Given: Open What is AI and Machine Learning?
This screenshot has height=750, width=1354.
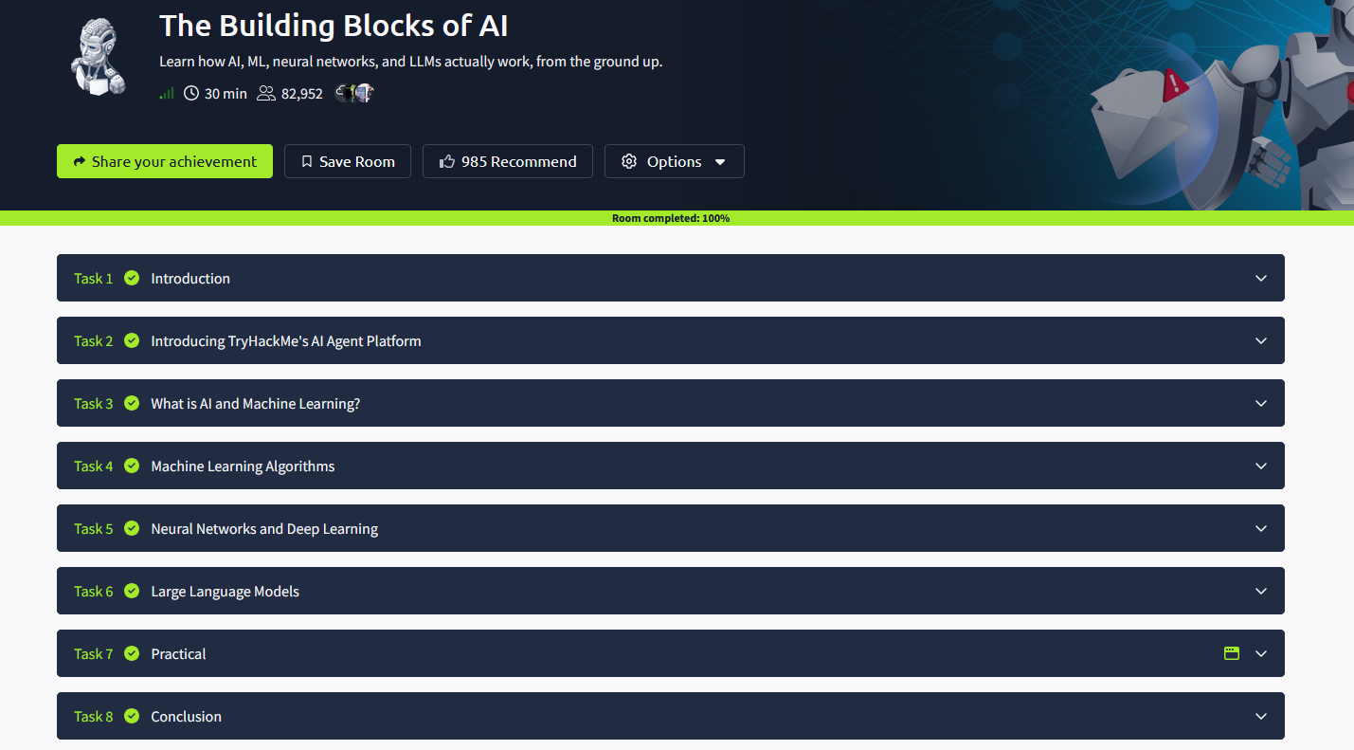Looking at the screenshot, I should coord(256,404).
